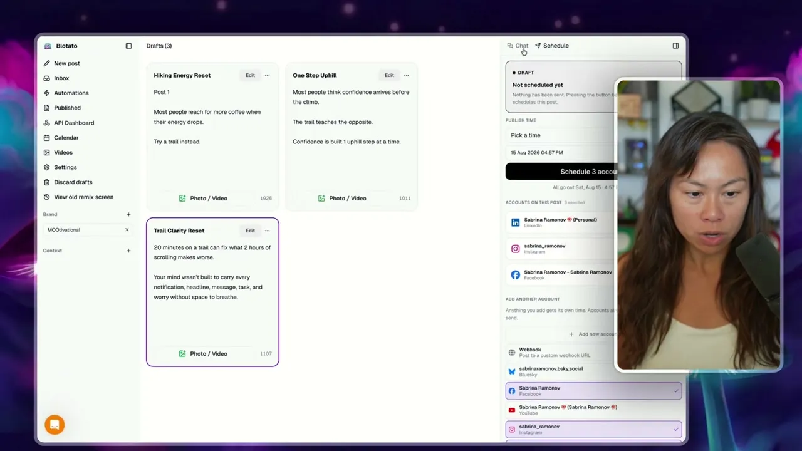This screenshot has width=802, height=451.
Task: Open more options for One Step Uphill
Action: 406,75
